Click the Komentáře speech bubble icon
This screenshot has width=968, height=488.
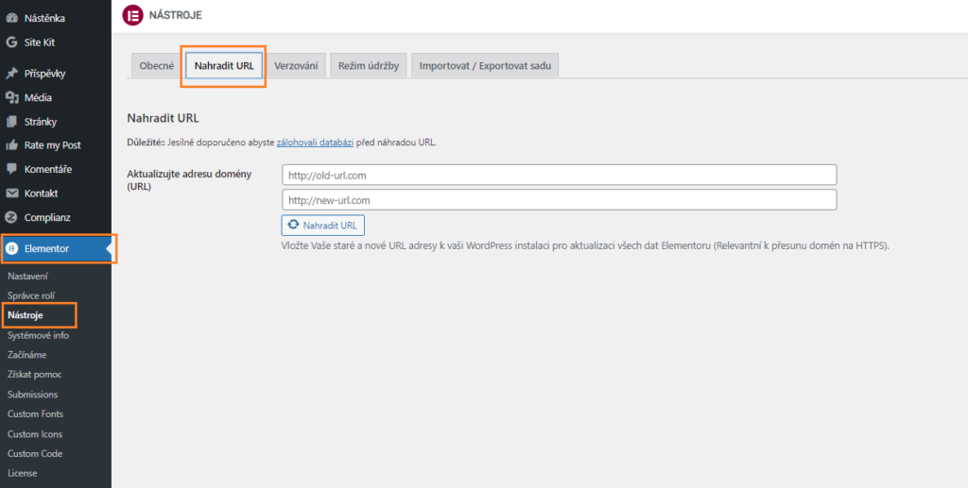11,169
